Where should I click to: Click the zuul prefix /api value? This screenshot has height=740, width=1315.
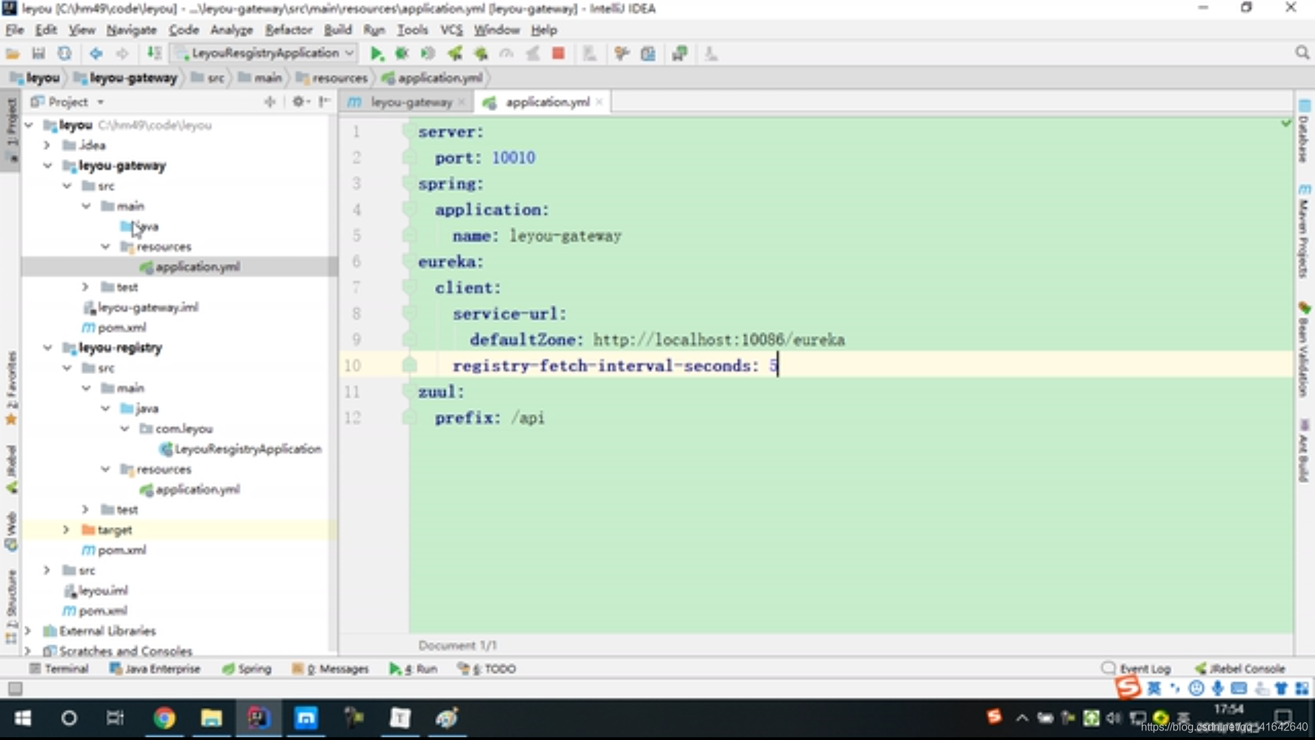pos(527,418)
